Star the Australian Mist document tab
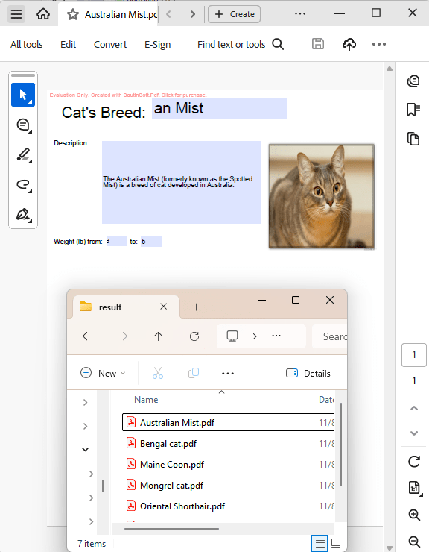Screen dimensions: 429x552 point(73,14)
